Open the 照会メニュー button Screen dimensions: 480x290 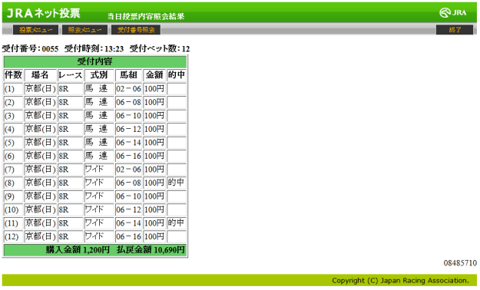tap(84, 30)
